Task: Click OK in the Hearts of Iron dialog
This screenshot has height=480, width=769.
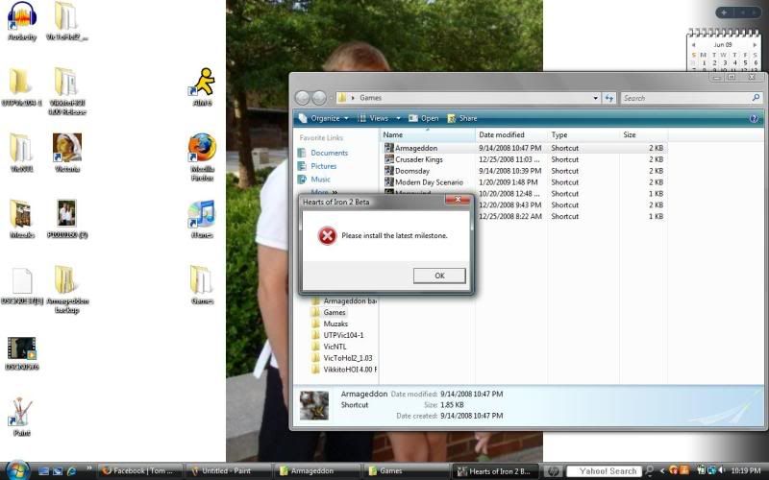Action: [x=439, y=276]
